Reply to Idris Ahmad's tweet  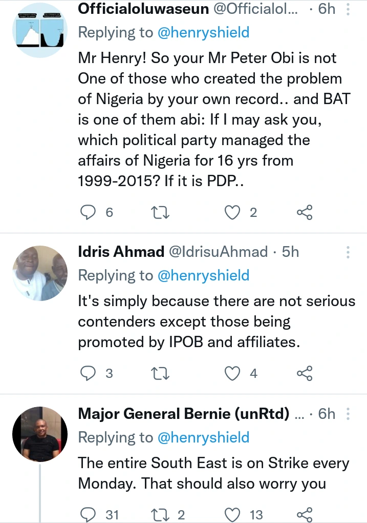point(89,374)
